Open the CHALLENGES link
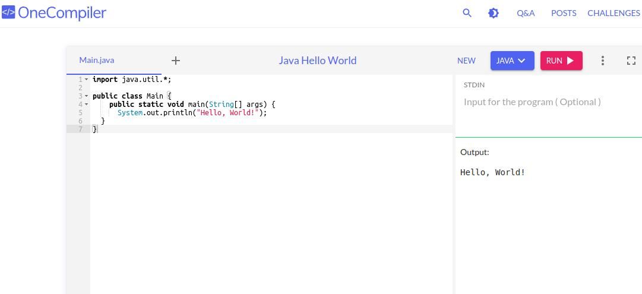The image size is (642, 294). click(613, 13)
